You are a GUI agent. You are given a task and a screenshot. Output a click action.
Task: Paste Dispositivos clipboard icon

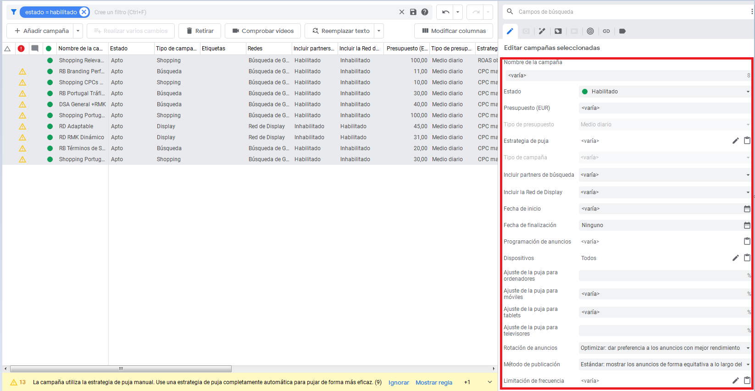click(x=747, y=258)
